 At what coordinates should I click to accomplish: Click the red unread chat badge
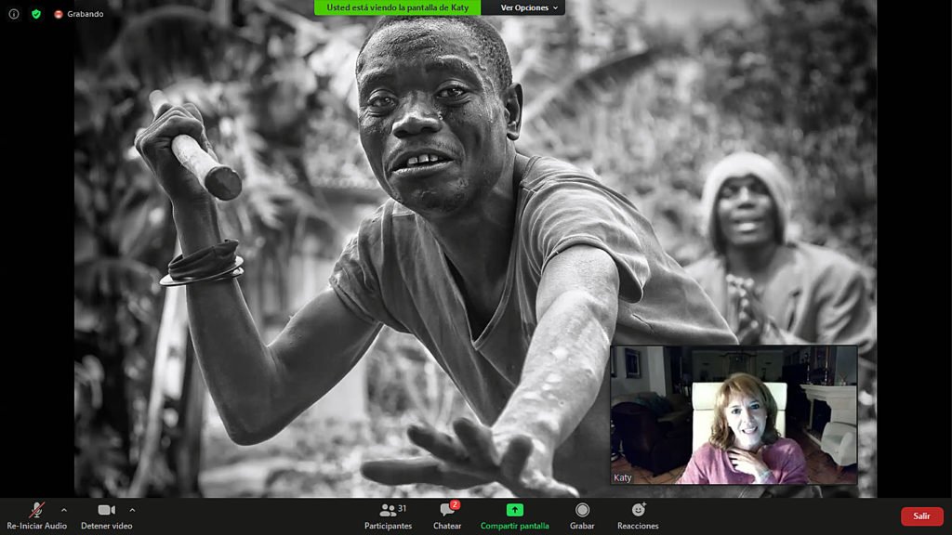pos(456,504)
